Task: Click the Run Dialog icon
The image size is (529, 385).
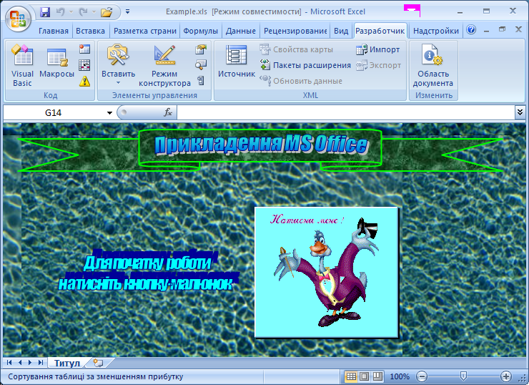Action: pos(200,80)
